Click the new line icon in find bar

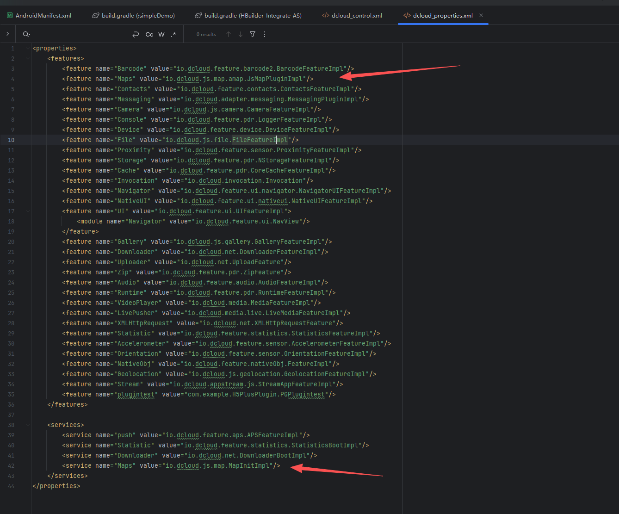136,34
